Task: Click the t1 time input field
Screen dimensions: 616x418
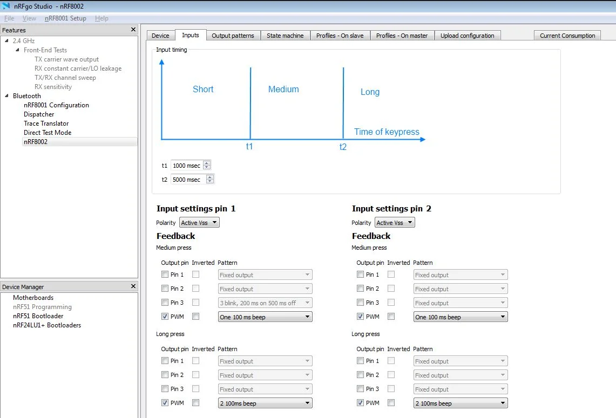Action: (x=187, y=166)
